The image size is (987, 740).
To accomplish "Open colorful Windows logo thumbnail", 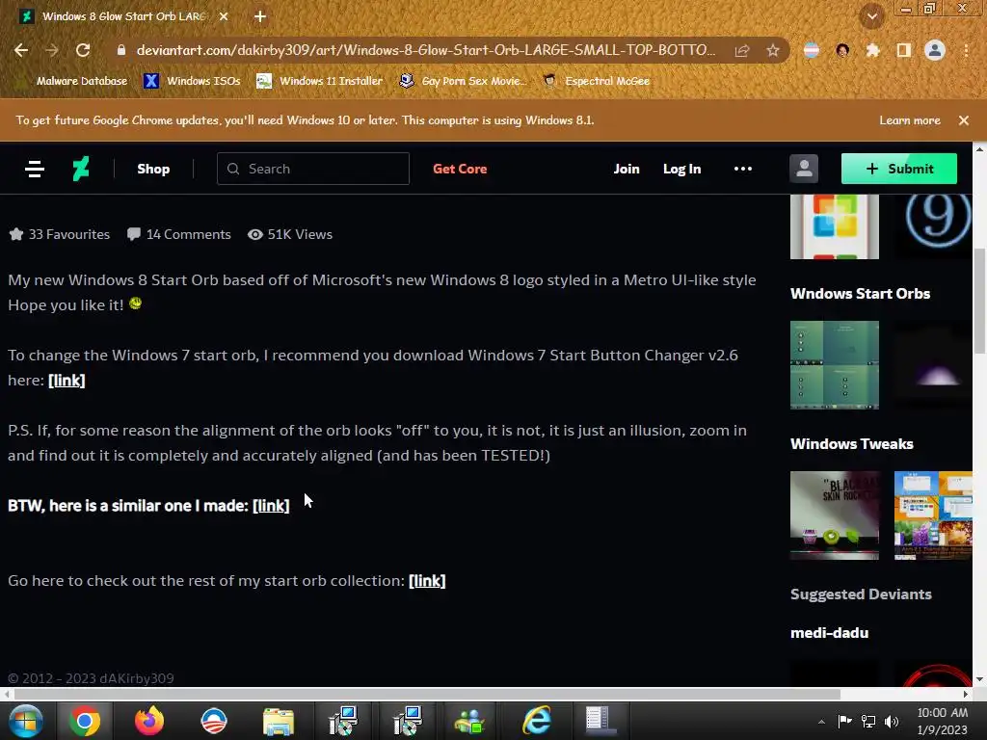I will click(834, 226).
